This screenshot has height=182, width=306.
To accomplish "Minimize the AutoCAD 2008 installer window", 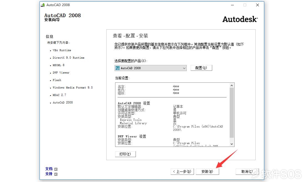I will pos(232,5).
